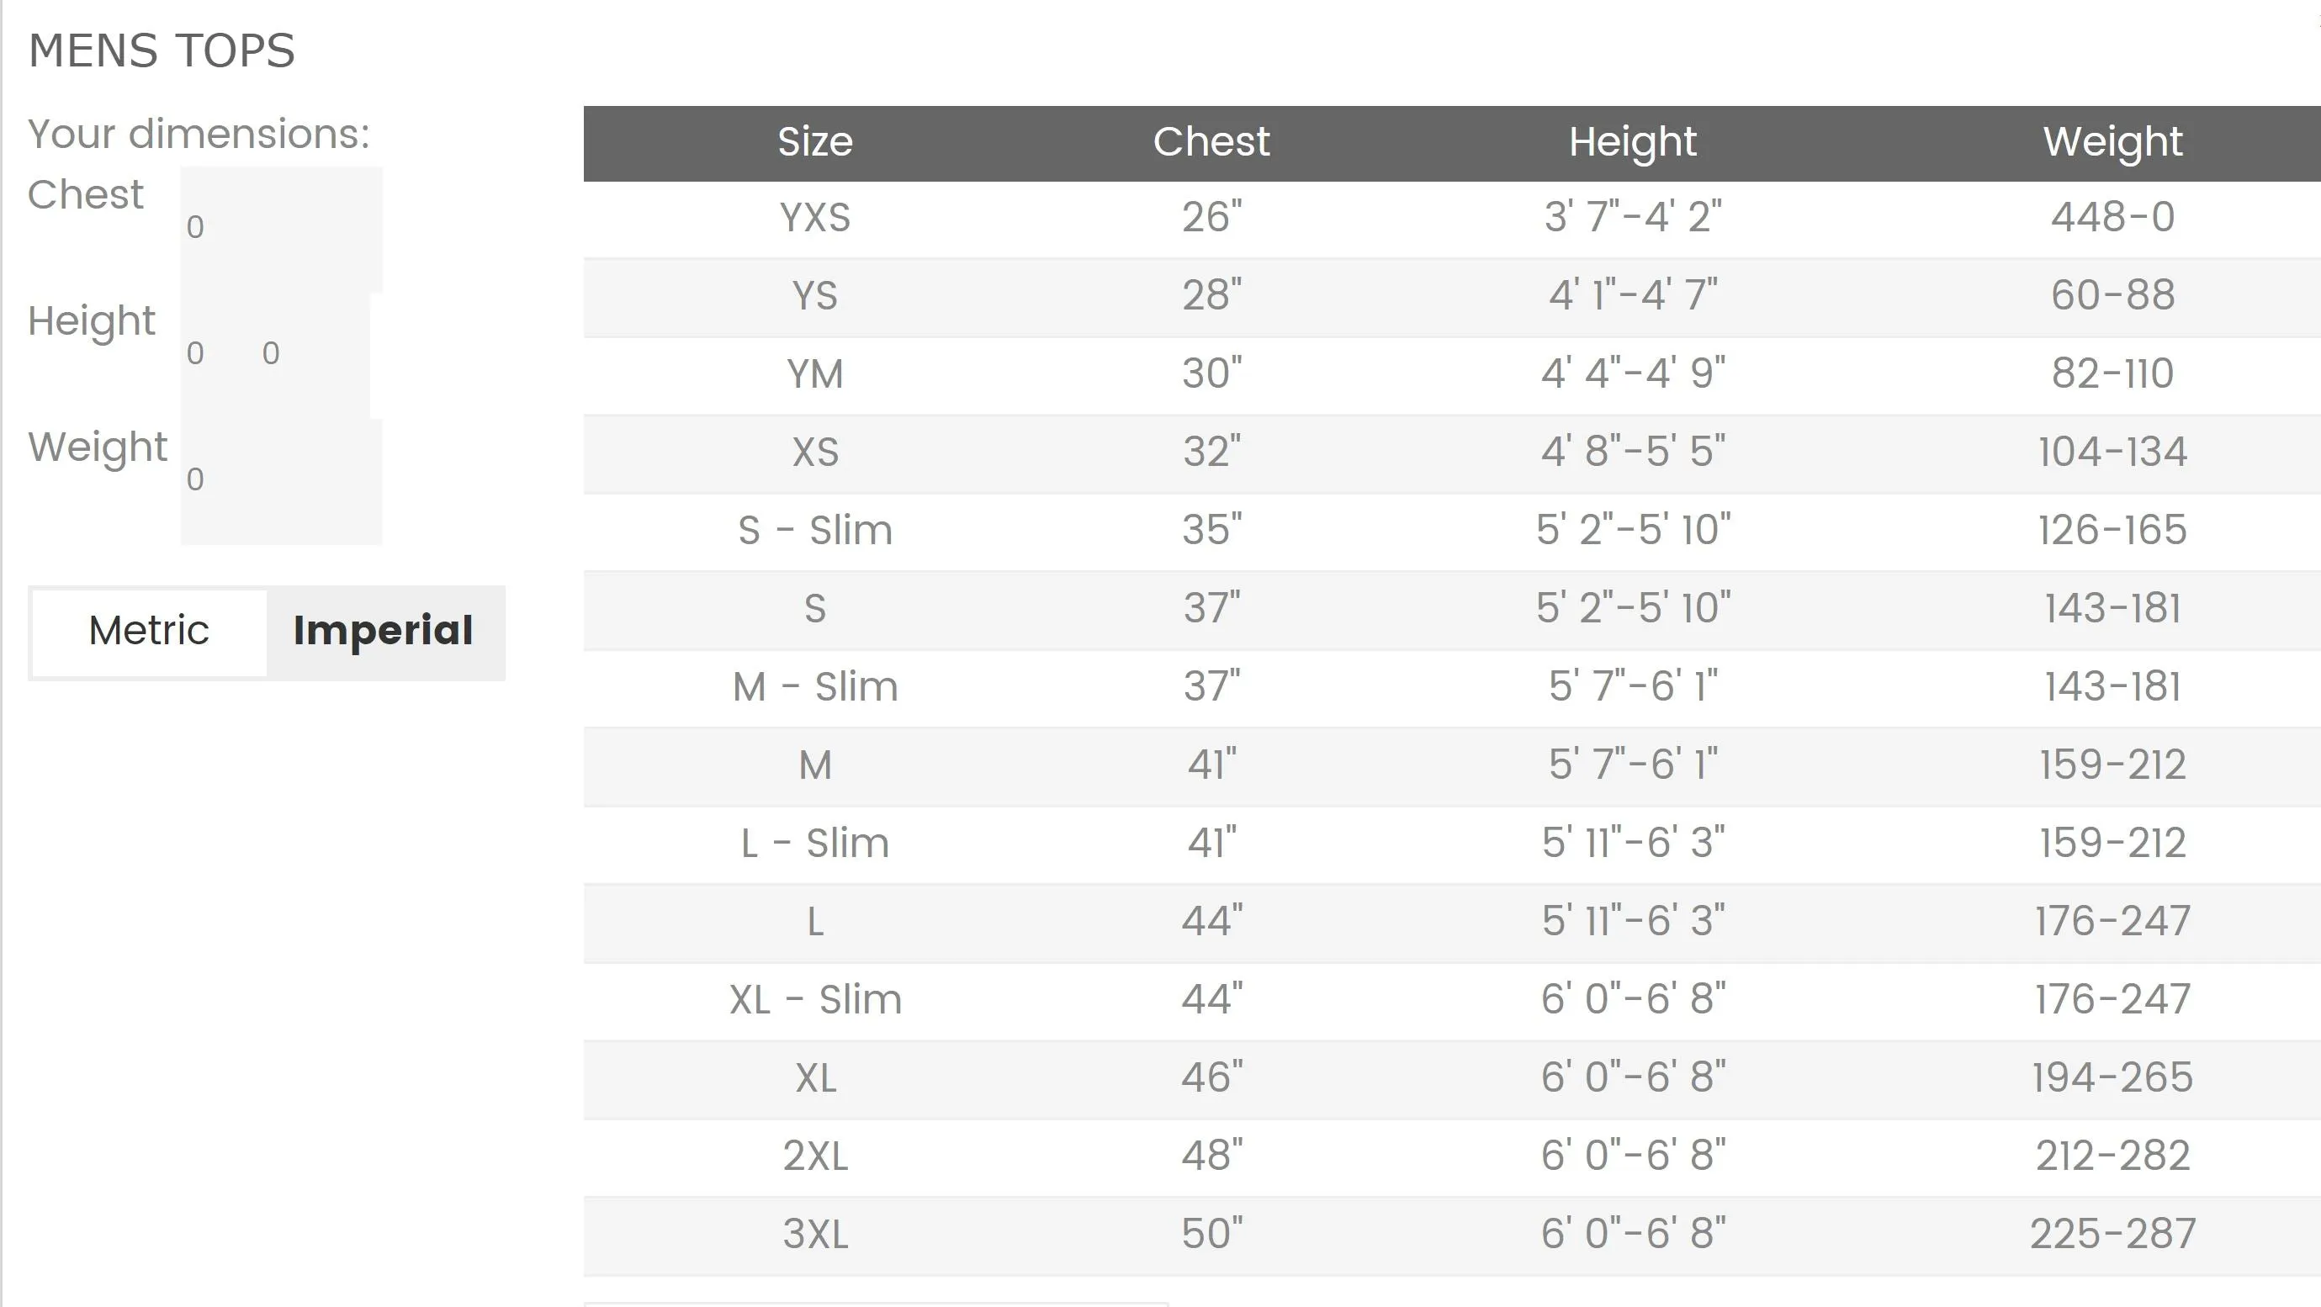Select the 3XL size row
2321x1307 pixels.
coord(1453,1236)
